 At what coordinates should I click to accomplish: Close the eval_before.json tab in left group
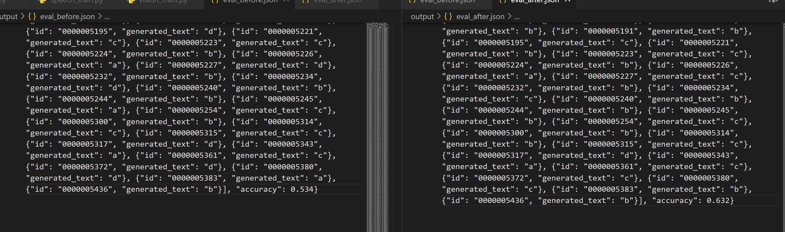286,1
